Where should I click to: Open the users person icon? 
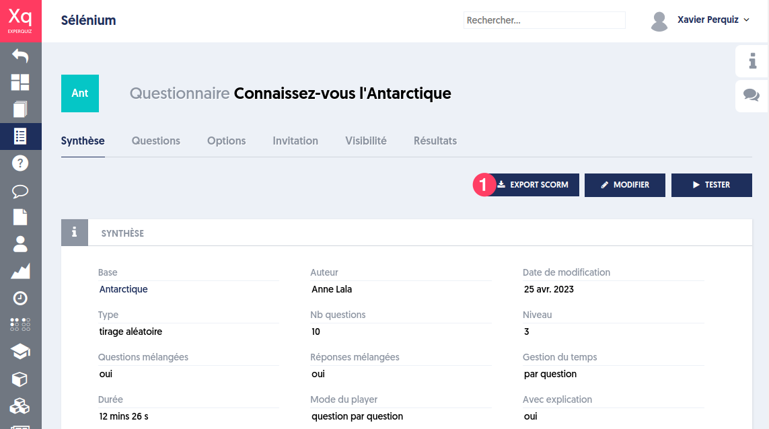20,243
